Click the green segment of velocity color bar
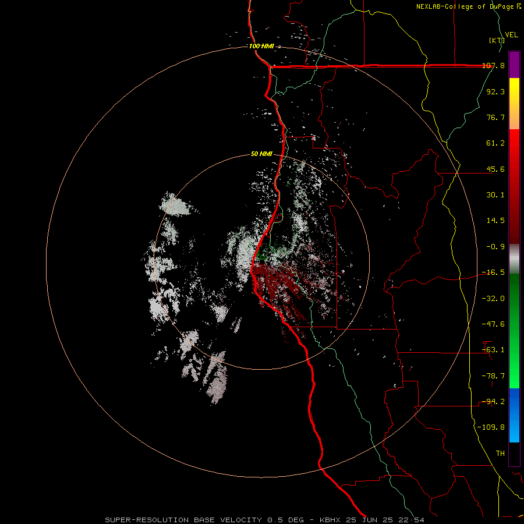The image size is (524, 524). point(514,331)
